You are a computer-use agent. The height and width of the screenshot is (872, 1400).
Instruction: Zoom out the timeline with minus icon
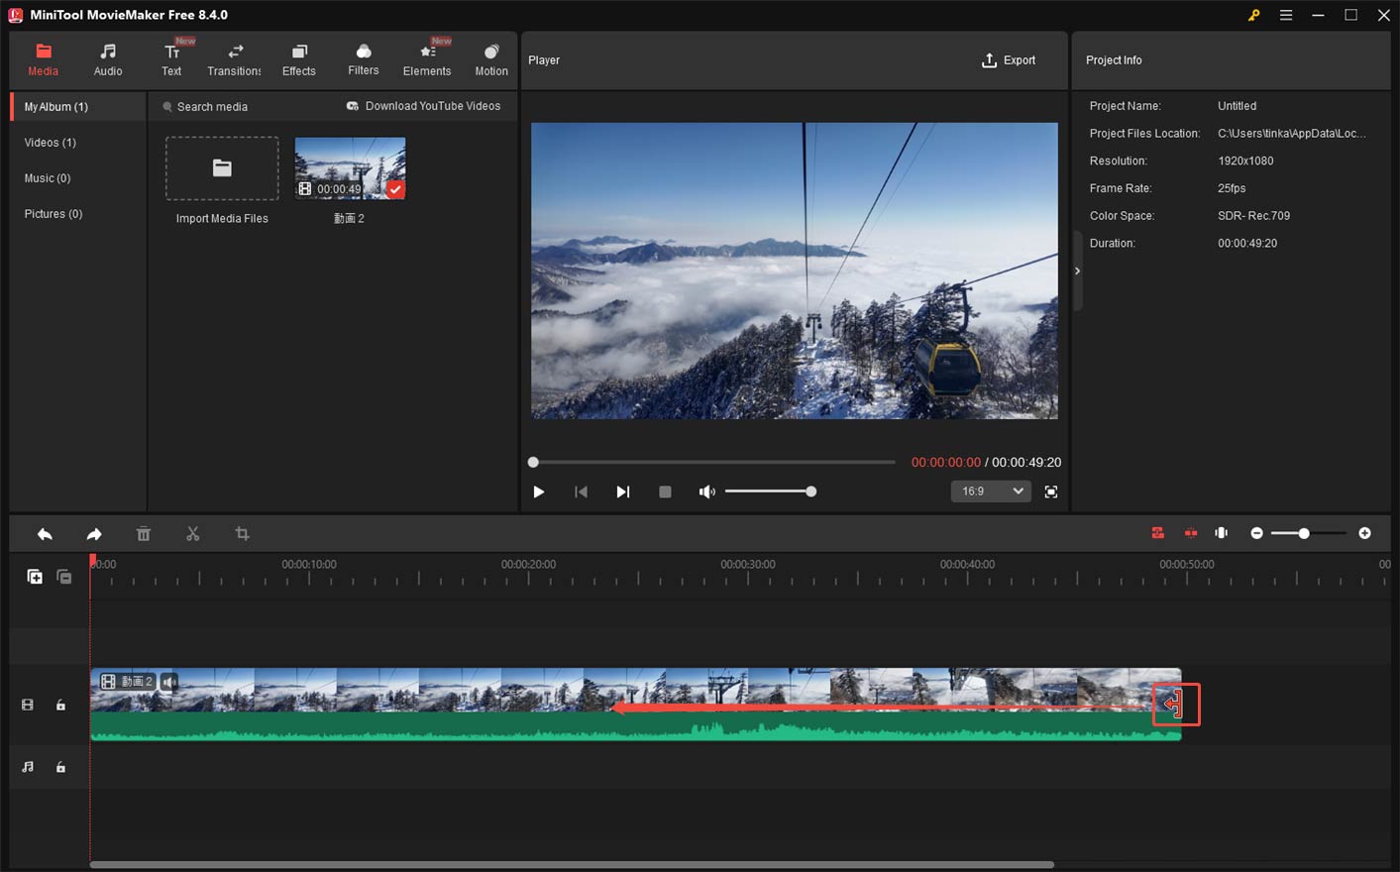(1256, 533)
